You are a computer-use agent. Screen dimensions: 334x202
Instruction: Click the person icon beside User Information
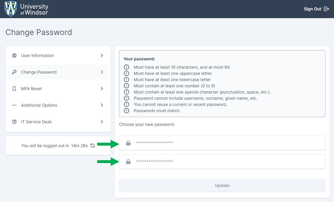[x=14, y=55]
